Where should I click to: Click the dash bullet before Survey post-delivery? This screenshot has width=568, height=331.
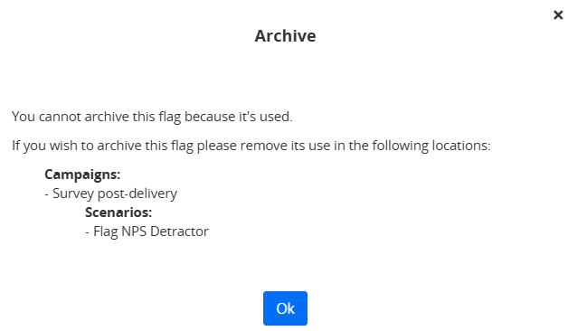tap(47, 194)
